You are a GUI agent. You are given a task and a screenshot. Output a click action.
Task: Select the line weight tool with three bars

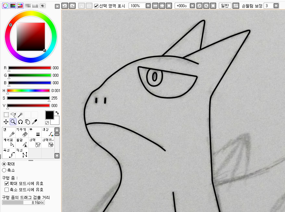(35, 132)
